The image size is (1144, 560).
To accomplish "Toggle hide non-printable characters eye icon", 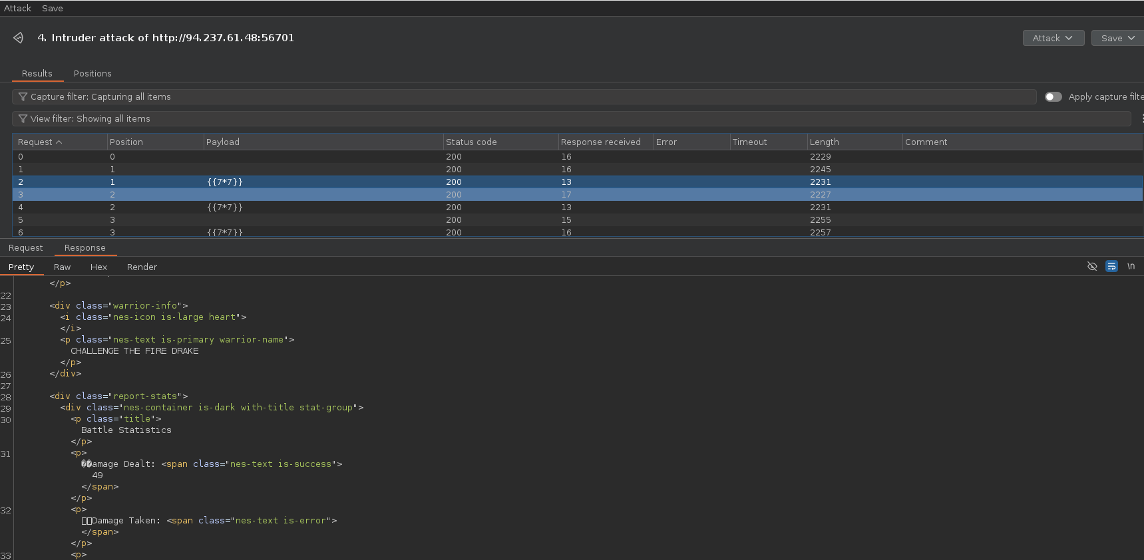I will click(x=1092, y=266).
